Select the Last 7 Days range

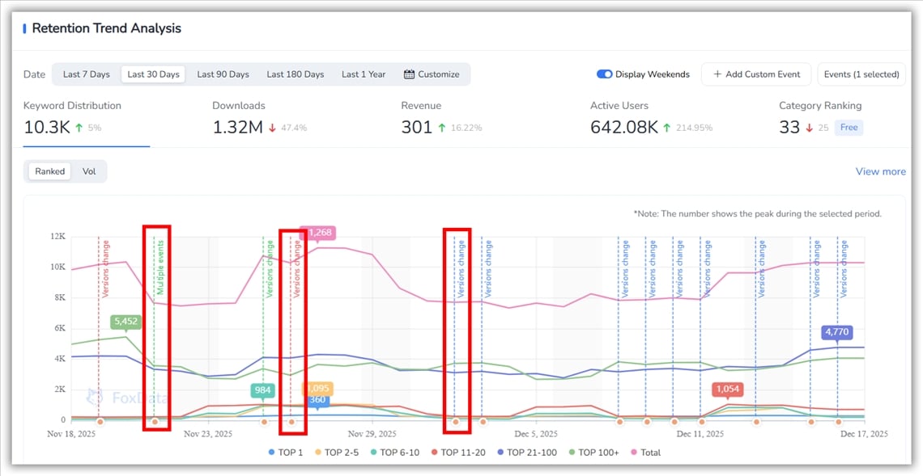(86, 74)
